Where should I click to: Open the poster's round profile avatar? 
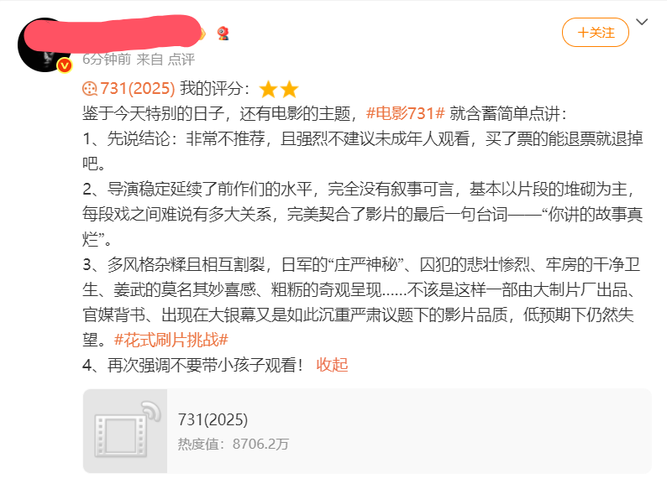point(45,45)
